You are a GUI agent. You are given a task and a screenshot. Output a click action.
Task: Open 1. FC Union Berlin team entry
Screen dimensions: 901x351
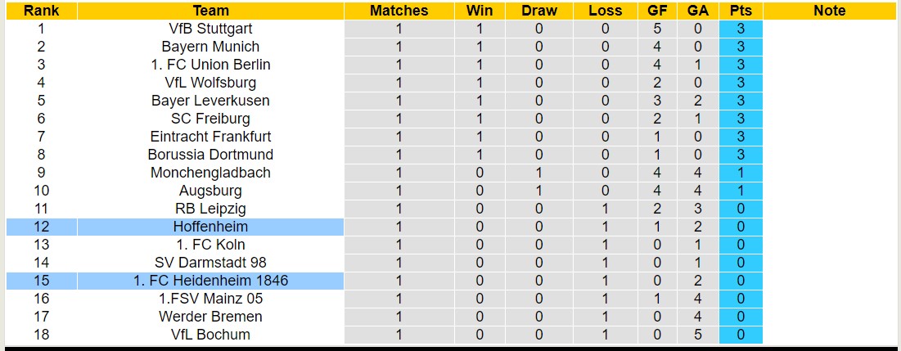click(x=210, y=65)
